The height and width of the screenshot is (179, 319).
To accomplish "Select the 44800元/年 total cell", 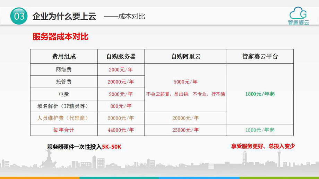I will click(x=121, y=130).
